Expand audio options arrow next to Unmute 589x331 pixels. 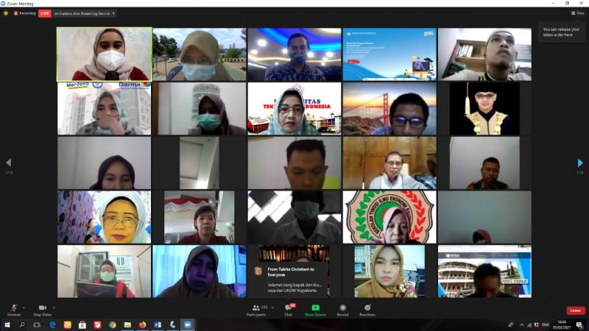pos(24,307)
